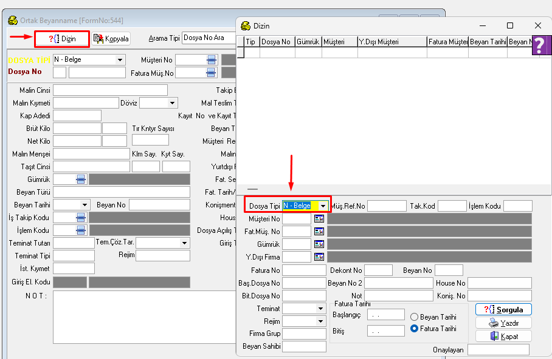Expand the Dosya Tipi dropdown in Dizin
The height and width of the screenshot is (359, 552).
[323, 206]
